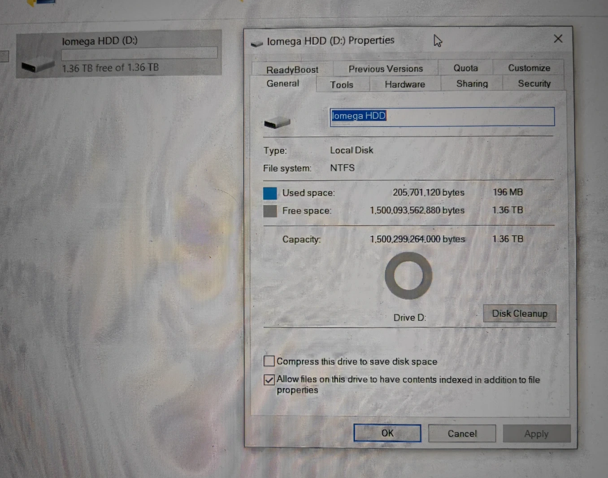Go to the Sharing tab
This screenshot has height=478, width=608.
(472, 83)
